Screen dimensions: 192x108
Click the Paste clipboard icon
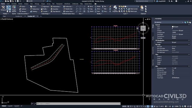[x=142, y=8]
